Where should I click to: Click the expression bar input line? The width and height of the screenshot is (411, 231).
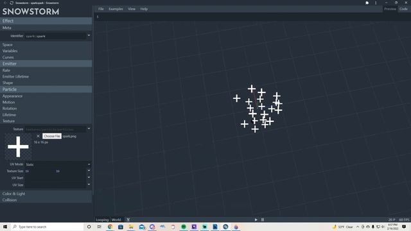click(252, 17)
